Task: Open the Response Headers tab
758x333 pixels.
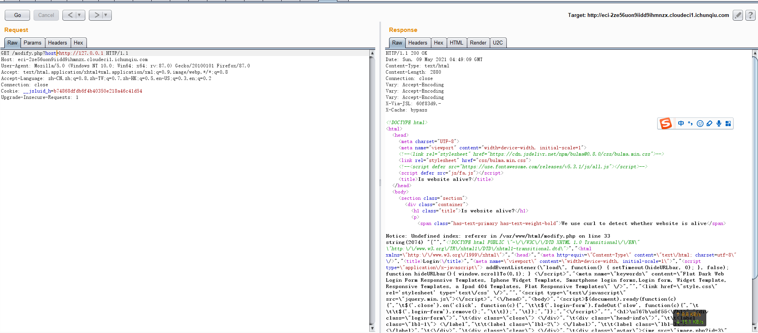Action: click(x=418, y=43)
